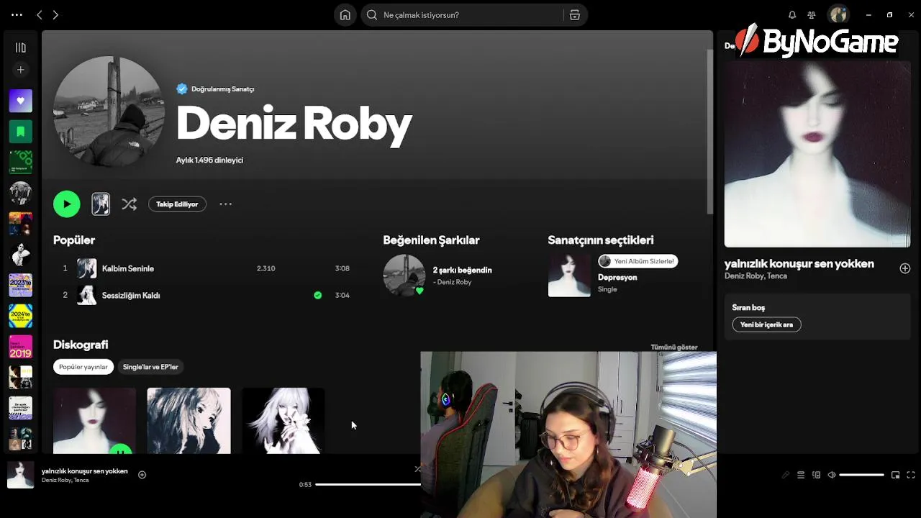Open 'yalnızlık konuşur sen yokken' title in right panel

point(799,264)
